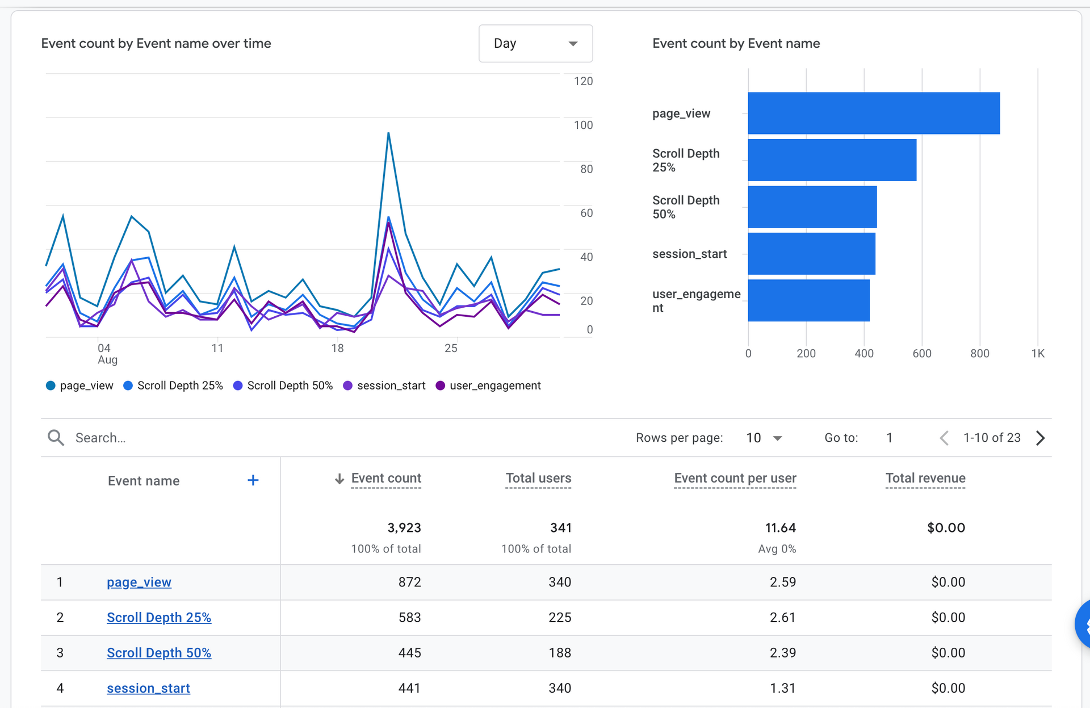1090x708 pixels.
Task: Click the search magnifier icon
Action: tap(56, 438)
